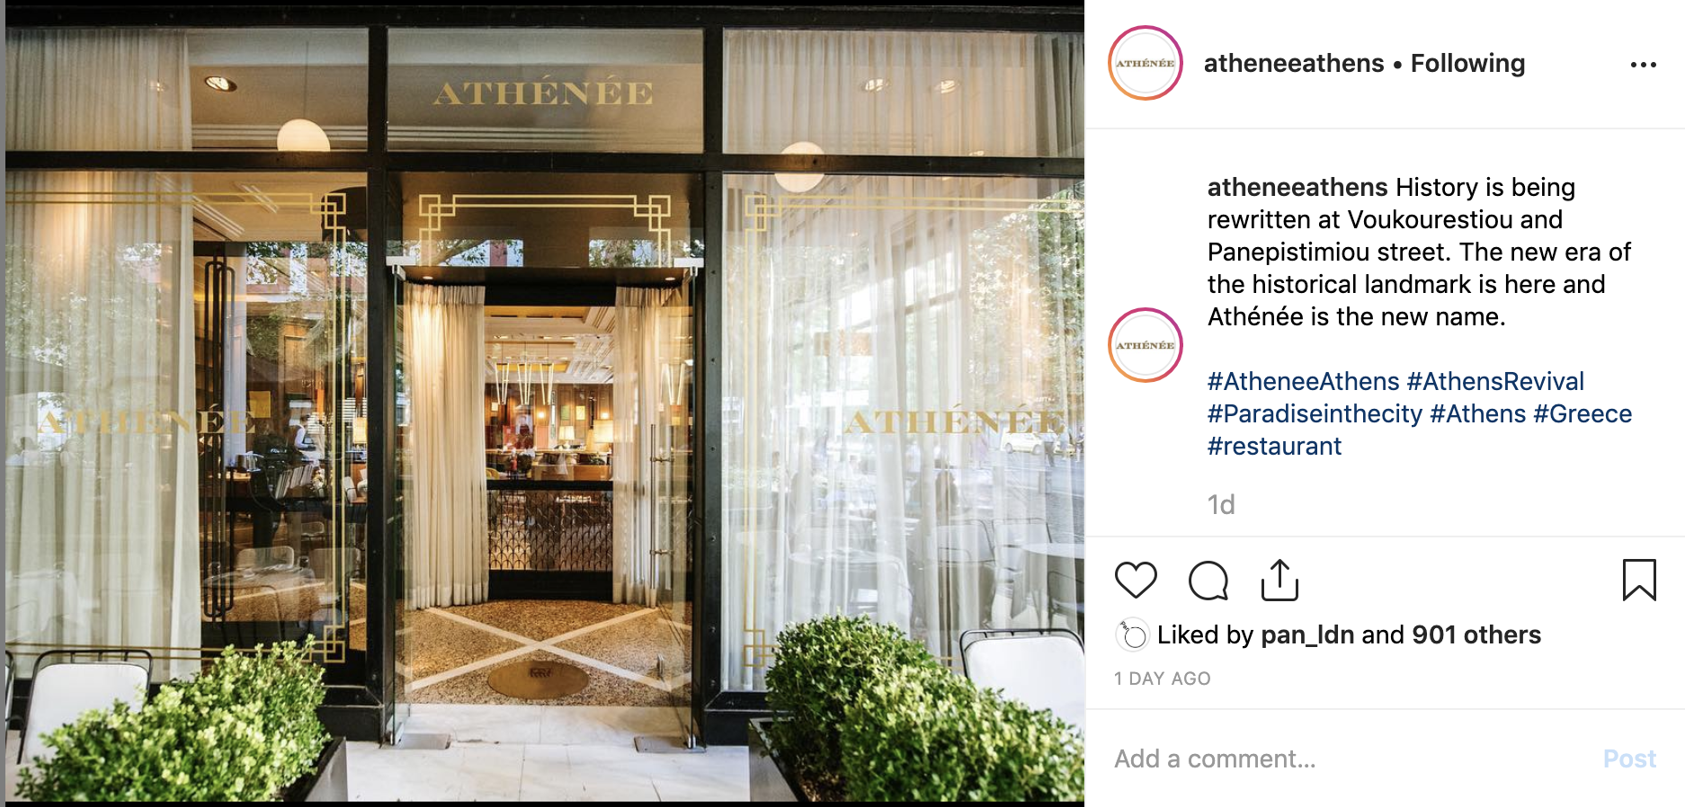This screenshot has height=807, width=1685.
Task: Share the post using the share icon
Action: coord(1279,580)
